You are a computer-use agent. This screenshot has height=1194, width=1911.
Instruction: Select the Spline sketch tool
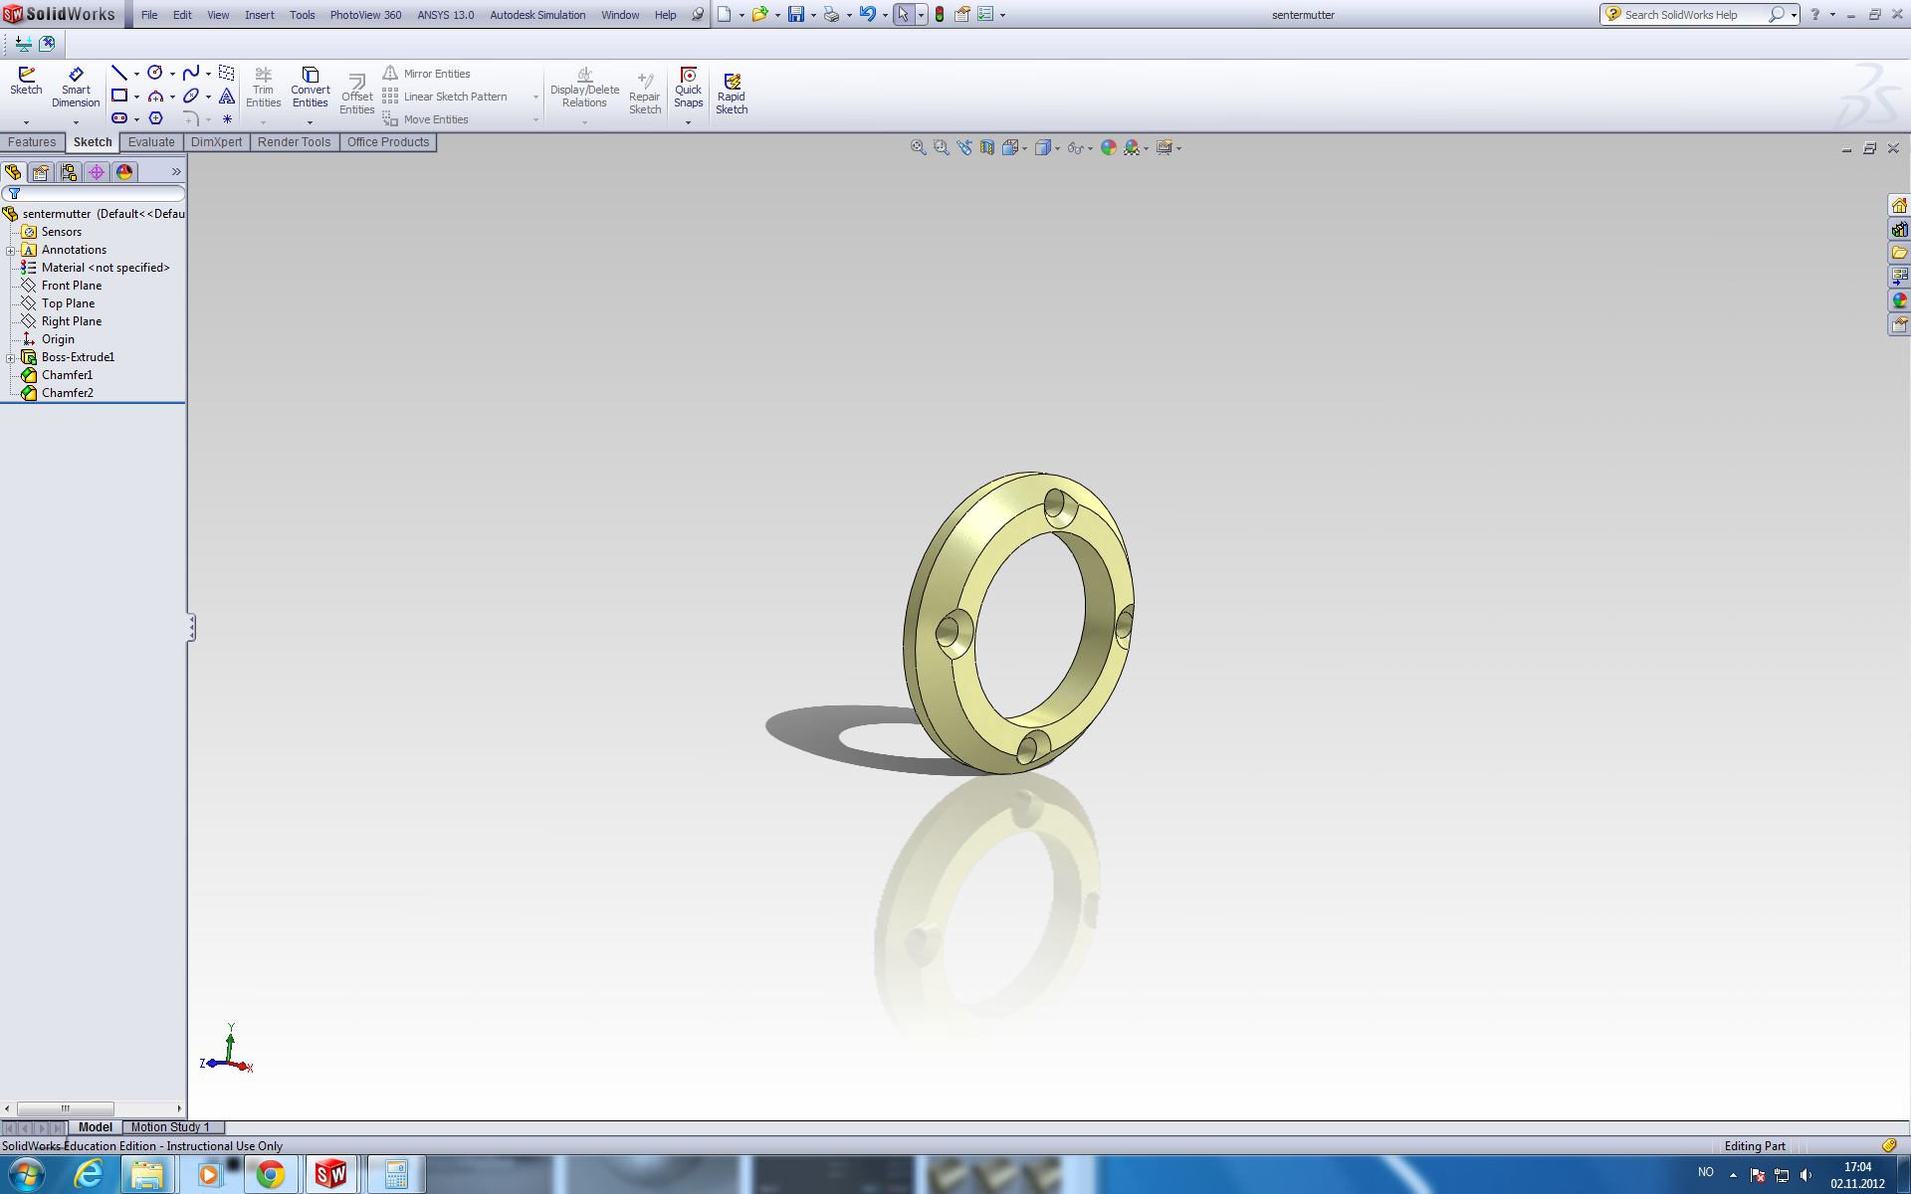coord(190,73)
